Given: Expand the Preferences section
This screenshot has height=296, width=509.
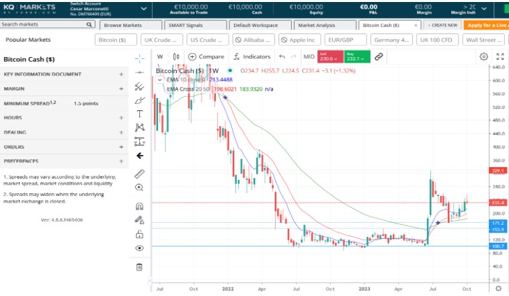Looking at the screenshot, I should click(121, 161).
